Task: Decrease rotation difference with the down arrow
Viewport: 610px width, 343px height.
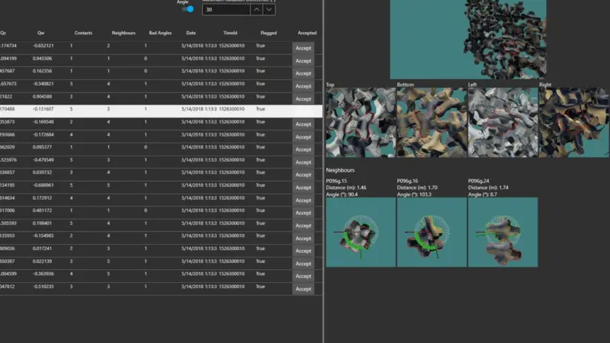Action: click(x=269, y=9)
